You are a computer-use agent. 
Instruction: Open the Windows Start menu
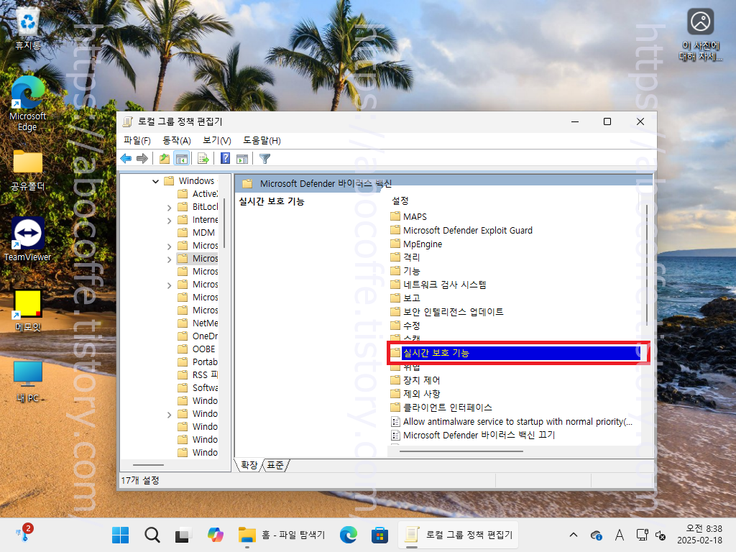(120, 535)
